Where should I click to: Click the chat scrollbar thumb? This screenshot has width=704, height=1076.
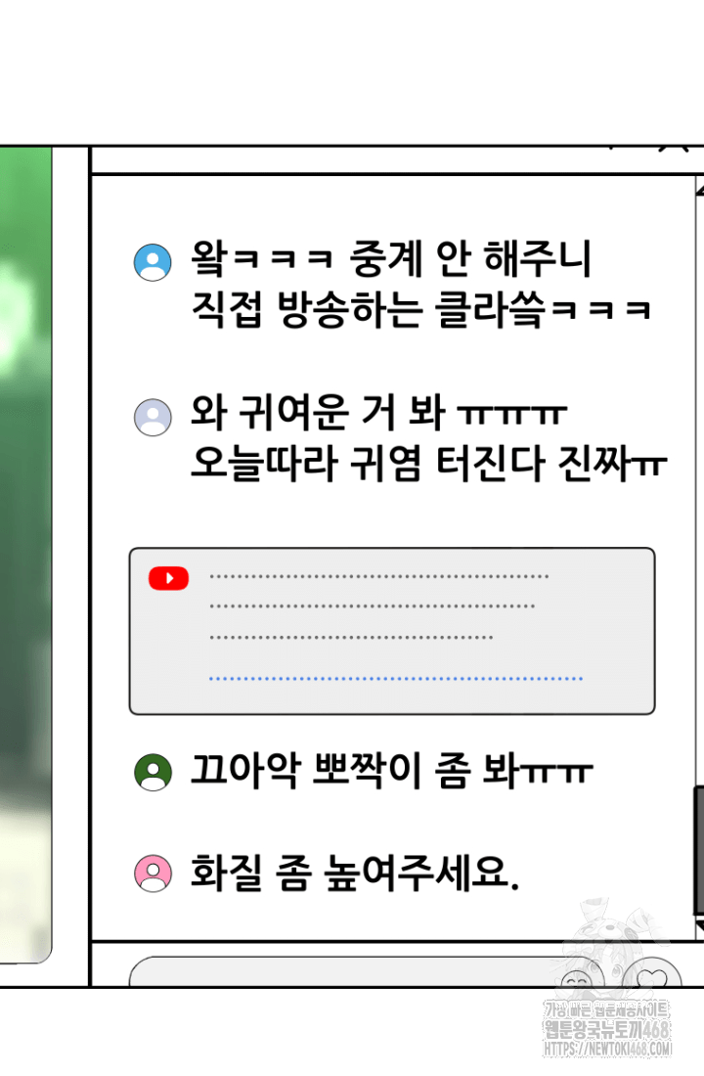(x=699, y=851)
